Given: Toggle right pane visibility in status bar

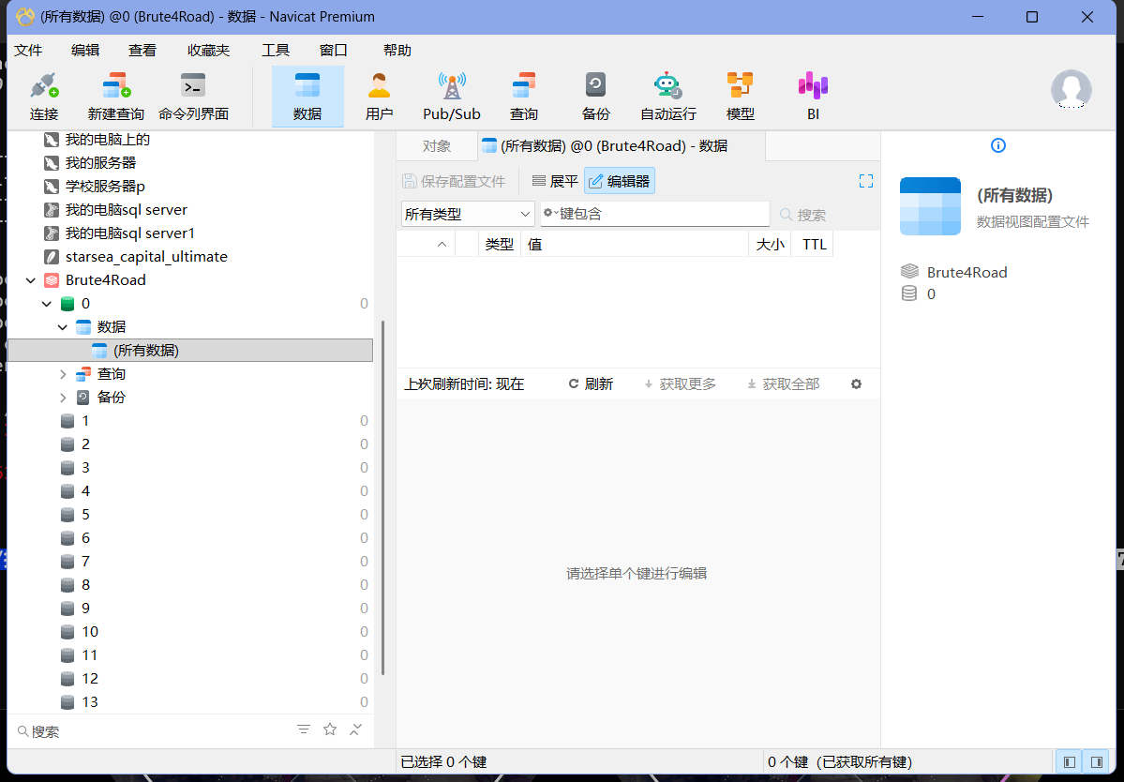Looking at the screenshot, I should coord(1096,761).
